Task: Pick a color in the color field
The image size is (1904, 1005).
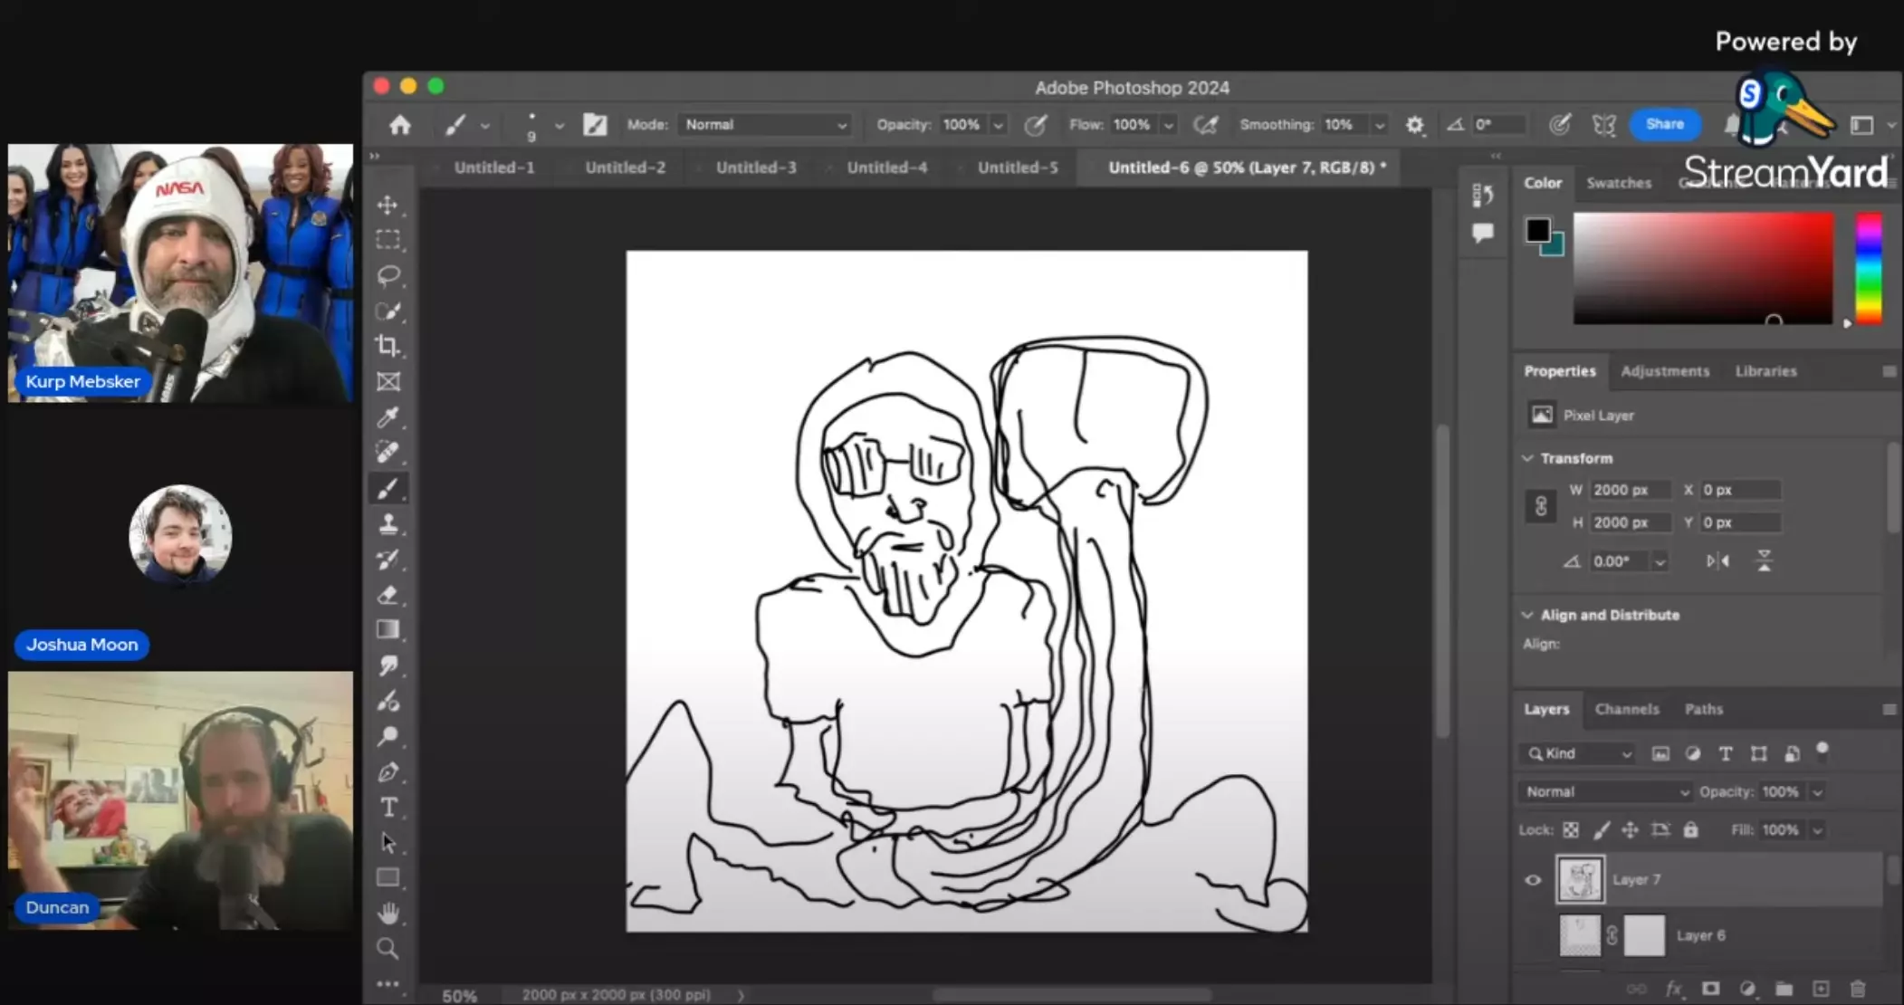Action: pyautogui.click(x=1703, y=269)
